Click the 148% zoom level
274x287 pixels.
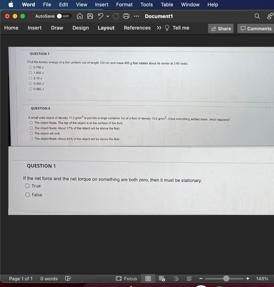point(262,279)
